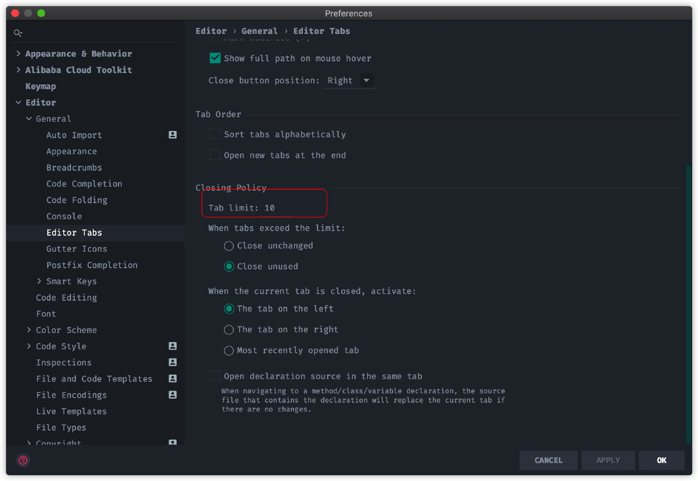Confirm preferences with the OK button

tap(661, 460)
